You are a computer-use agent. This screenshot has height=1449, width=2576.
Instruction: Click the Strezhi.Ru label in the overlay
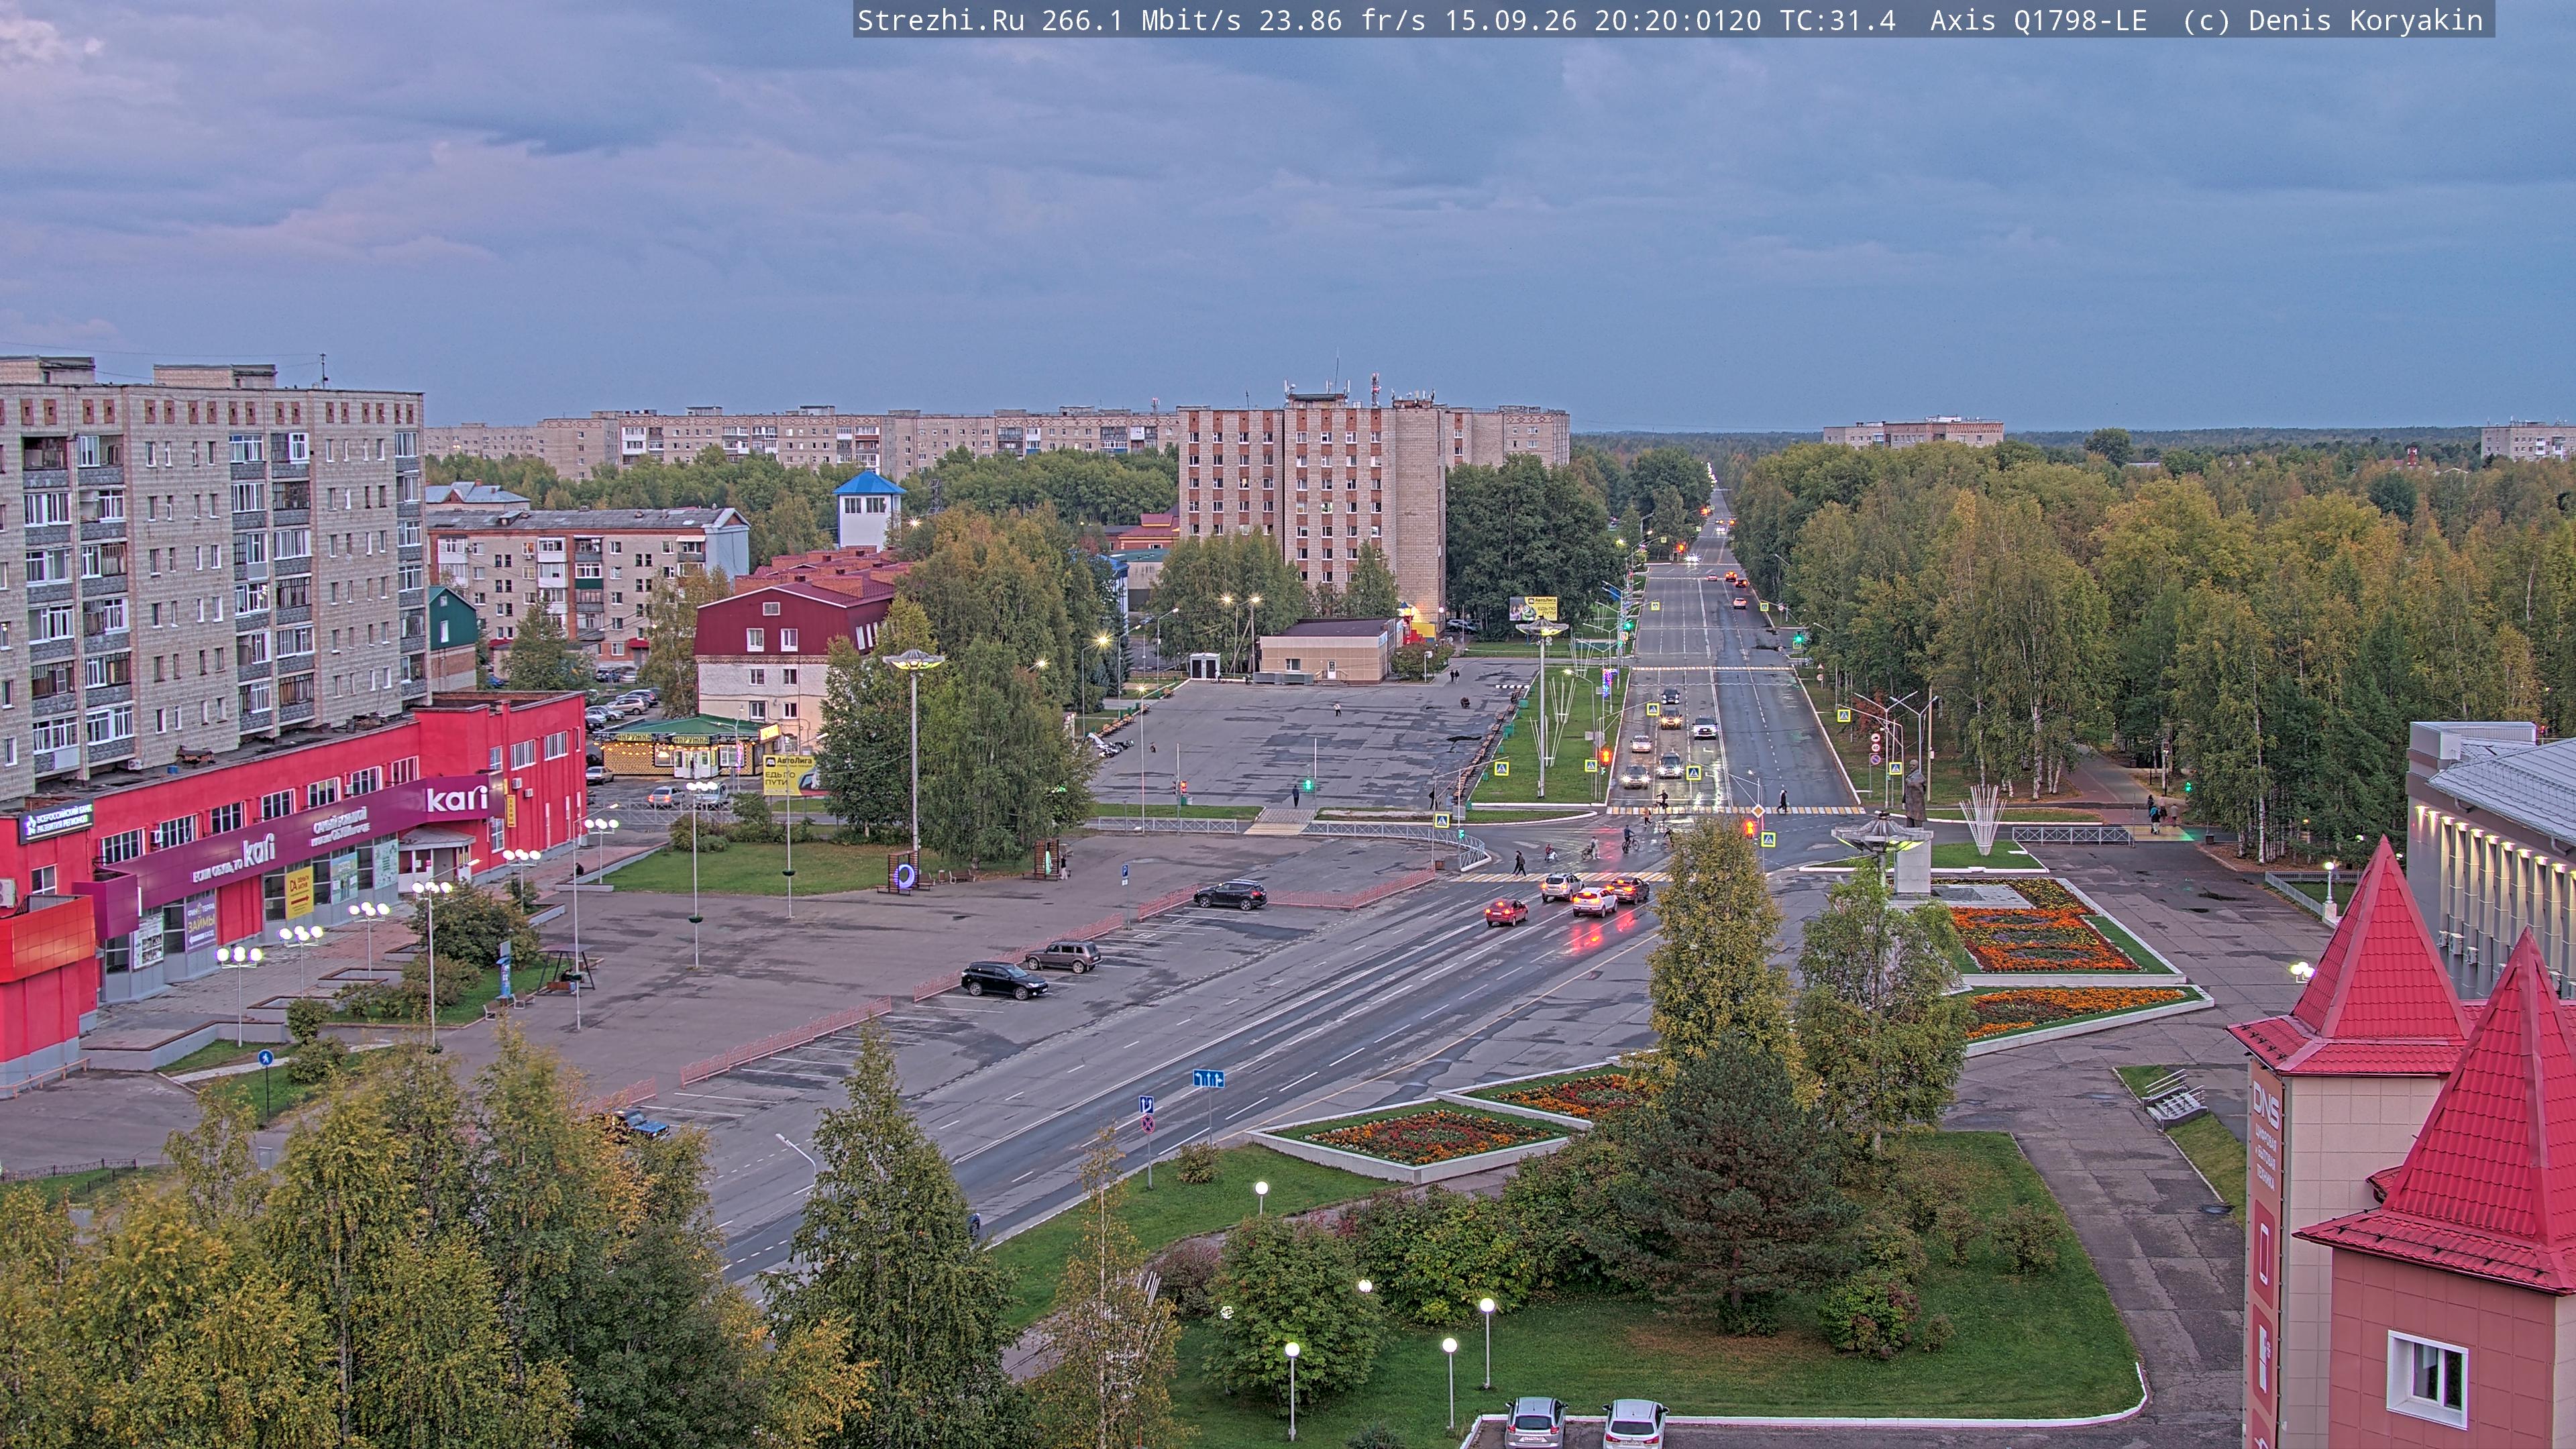pos(940,20)
